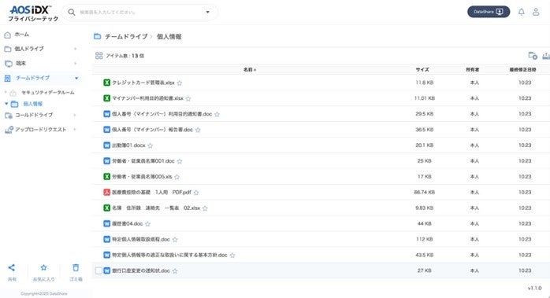
Task: Click the Excel icon of 労働者・従業員名簿005.xls
Action: [x=107, y=176]
